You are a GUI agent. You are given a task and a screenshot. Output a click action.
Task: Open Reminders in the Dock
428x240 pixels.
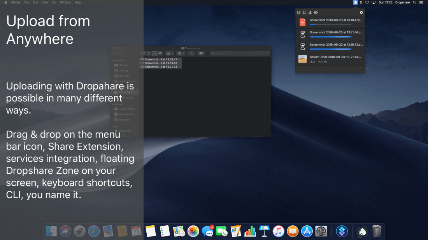pos(165,231)
